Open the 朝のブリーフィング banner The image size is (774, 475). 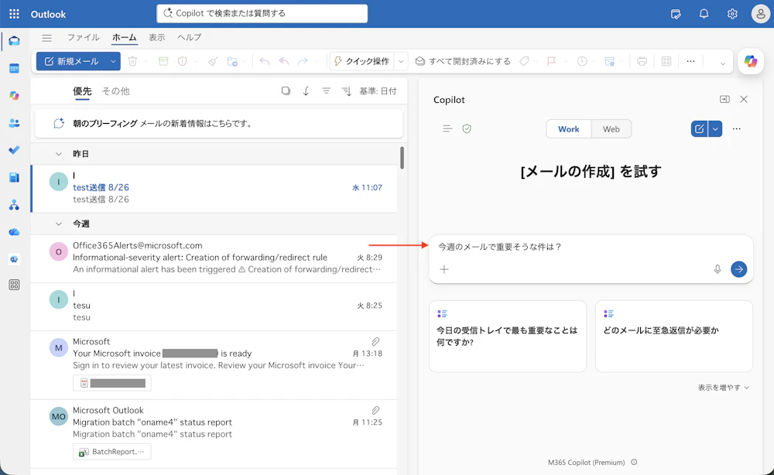click(x=219, y=123)
